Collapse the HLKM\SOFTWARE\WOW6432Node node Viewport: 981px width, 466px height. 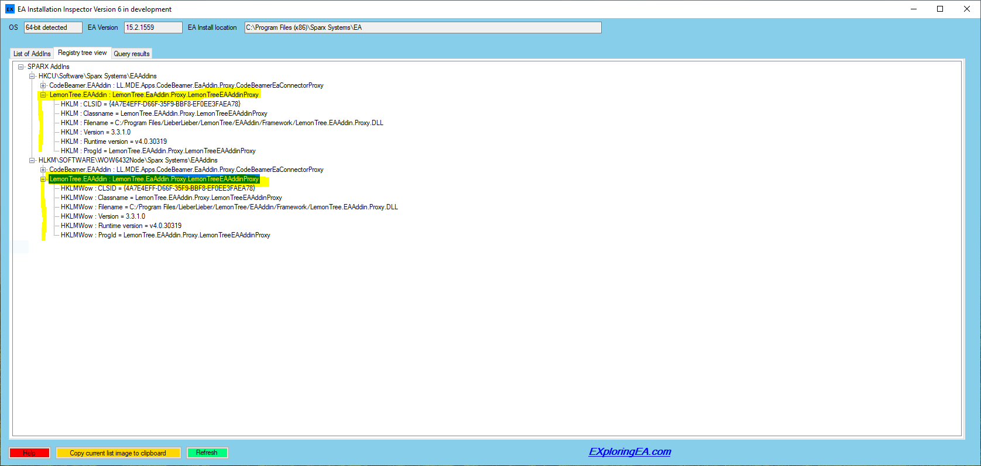click(32, 160)
